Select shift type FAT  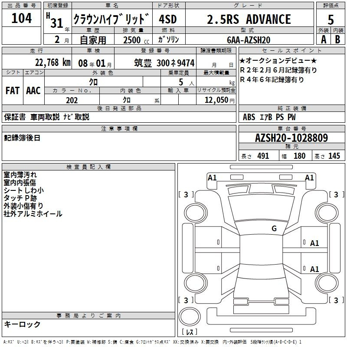(13, 91)
